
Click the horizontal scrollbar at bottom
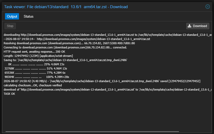point(92,132)
